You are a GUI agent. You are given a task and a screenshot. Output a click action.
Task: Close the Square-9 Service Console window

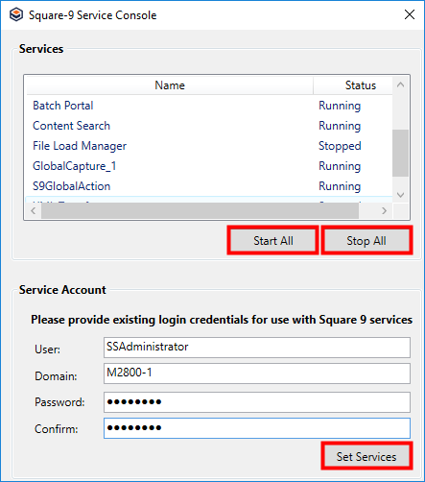pos(410,14)
